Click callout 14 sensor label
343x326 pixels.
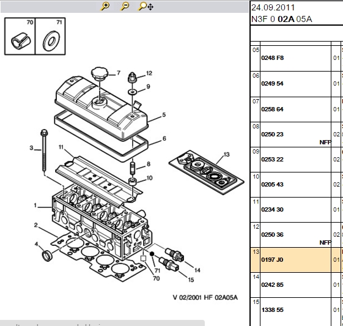click(197, 270)
